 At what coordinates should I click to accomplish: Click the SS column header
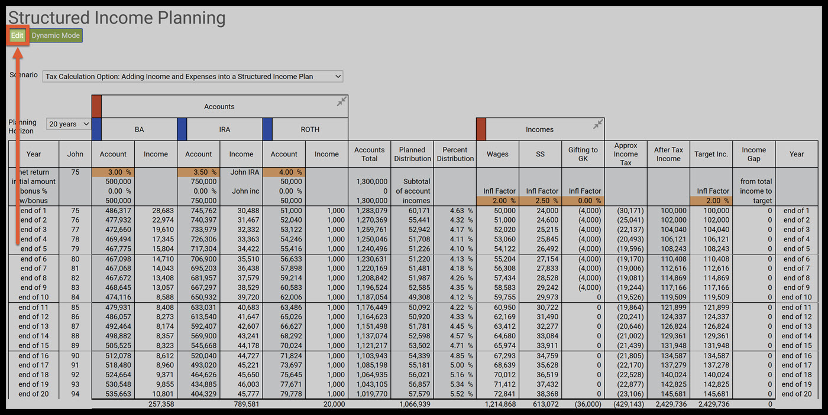(x=541, y=154)
